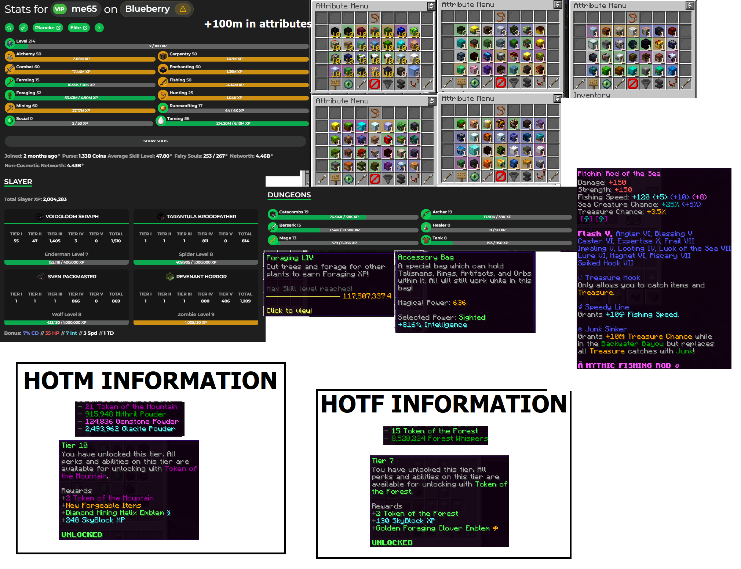
Task: Click the Enchanting table skill icon
Action: click(x=163, y=69)
